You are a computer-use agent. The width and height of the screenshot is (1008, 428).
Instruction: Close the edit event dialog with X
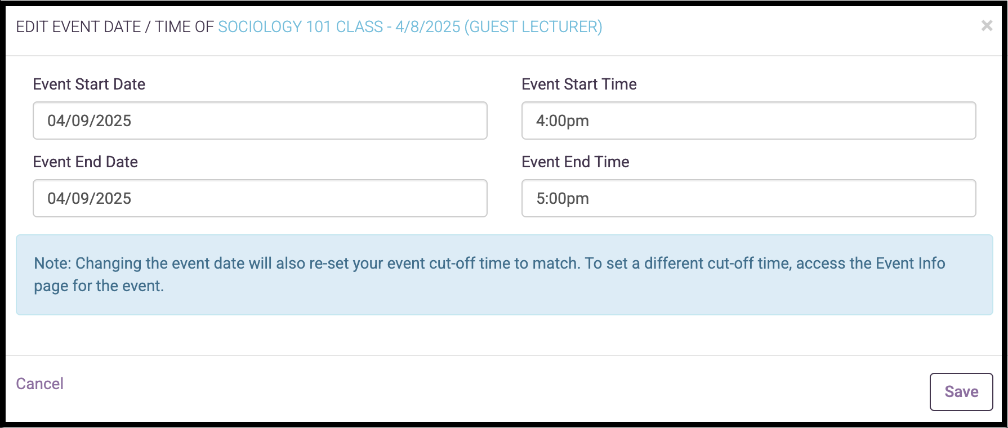click(x=987, y=25)
